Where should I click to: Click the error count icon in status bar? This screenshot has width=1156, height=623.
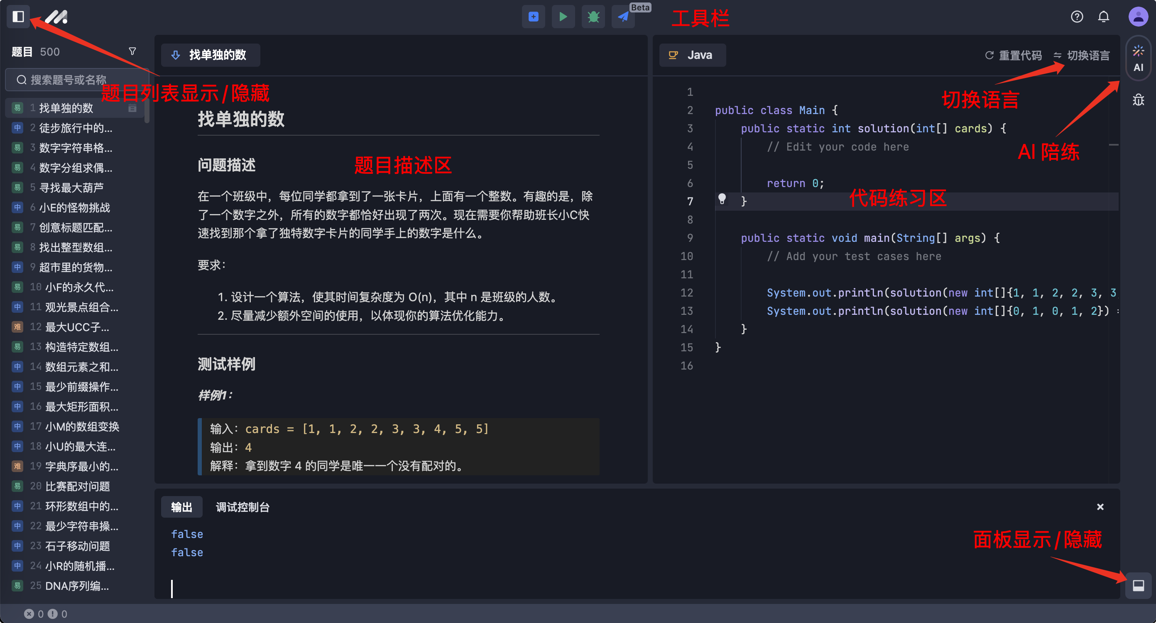point(29,613)
